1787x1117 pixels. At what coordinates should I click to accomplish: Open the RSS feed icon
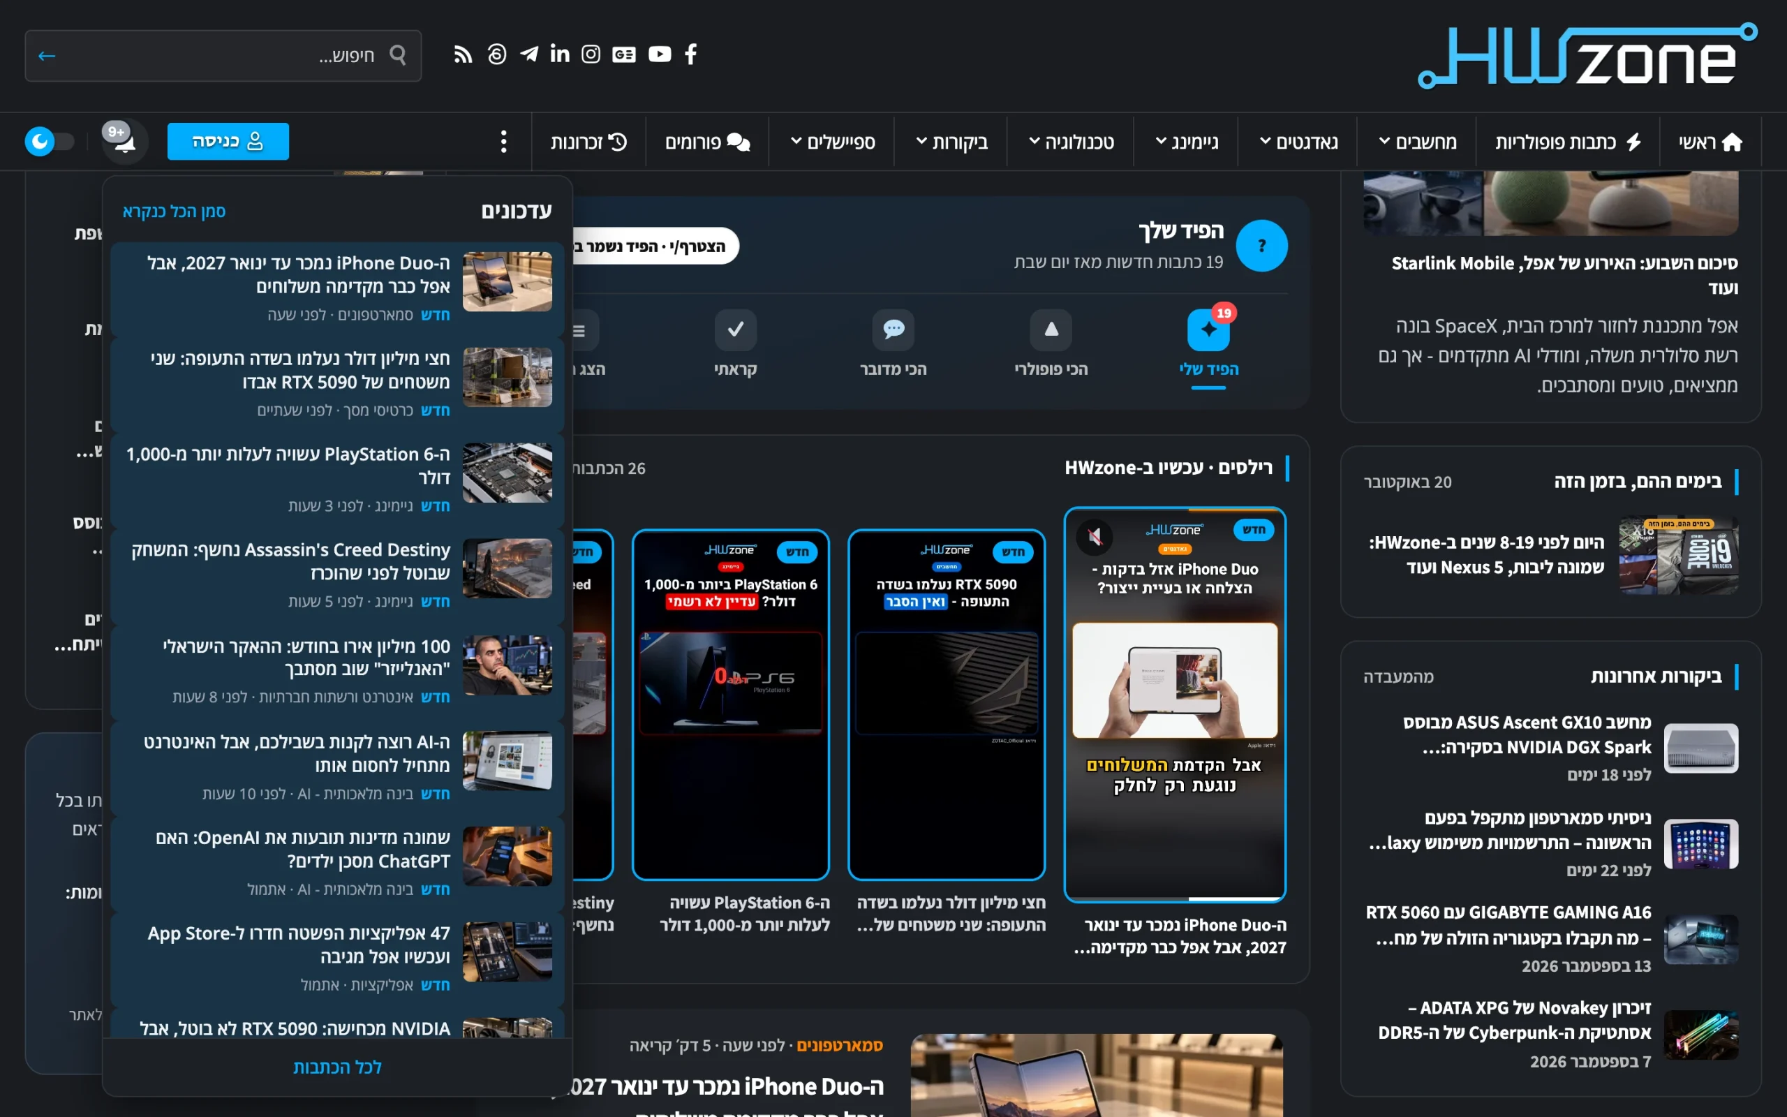463,54
